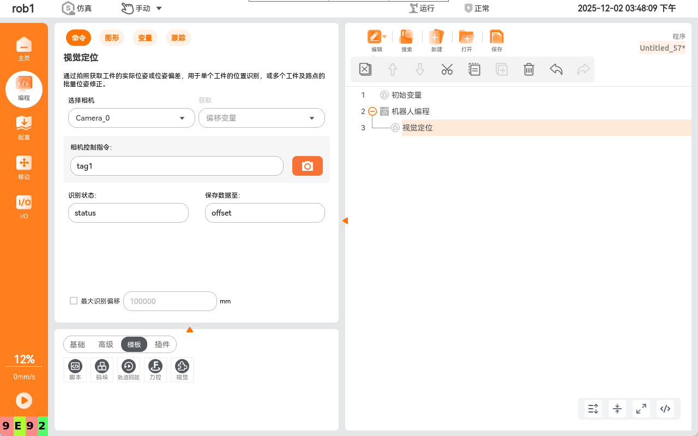Enable the 最大识别偏移 checkbox
698x436 pixels.
(74, 301)
